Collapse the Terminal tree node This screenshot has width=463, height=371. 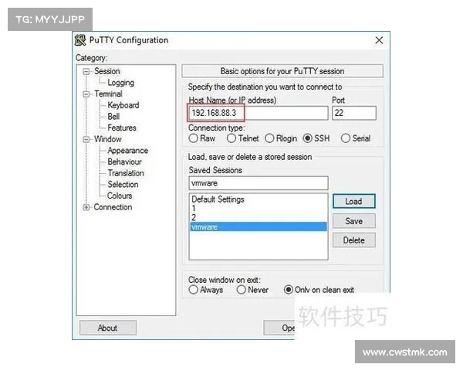point(86,94)
